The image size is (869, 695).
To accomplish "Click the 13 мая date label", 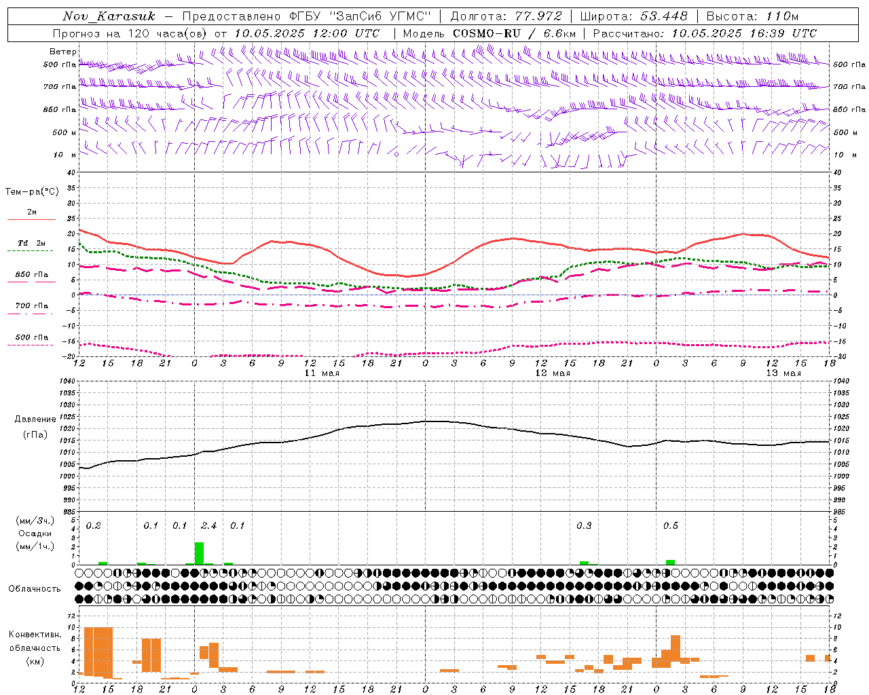I will 783,373.
